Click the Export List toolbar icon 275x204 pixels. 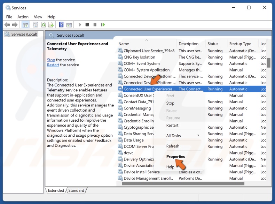point(51,25)
